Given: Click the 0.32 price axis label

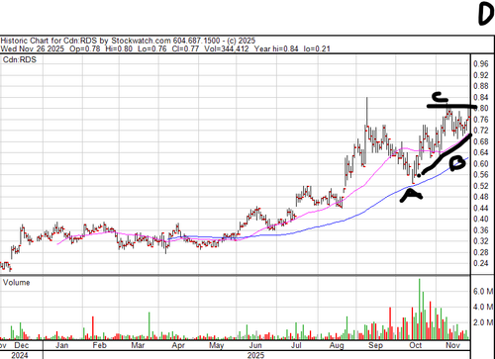Looking at the screenshot, I should (481, 241).
